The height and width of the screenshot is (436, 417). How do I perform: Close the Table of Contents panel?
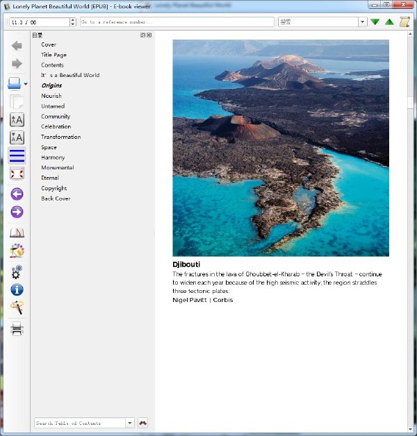tap(149, 35)
